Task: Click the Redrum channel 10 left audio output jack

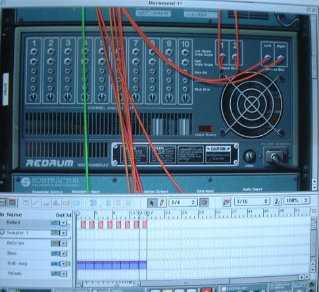Action: pos(185,52)
